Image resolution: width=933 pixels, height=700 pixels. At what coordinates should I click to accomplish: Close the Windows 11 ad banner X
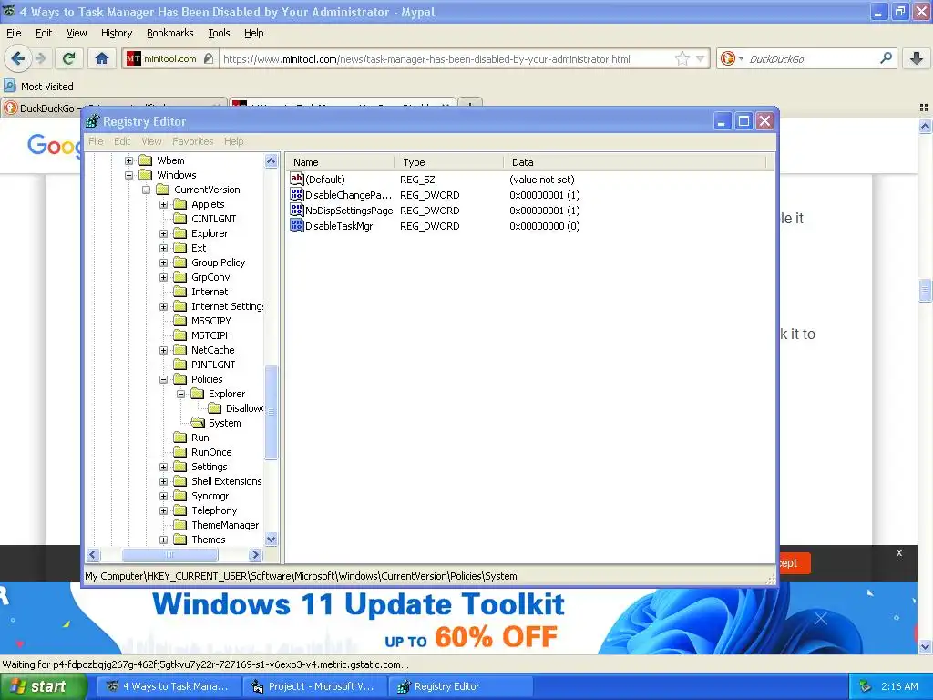821,619
